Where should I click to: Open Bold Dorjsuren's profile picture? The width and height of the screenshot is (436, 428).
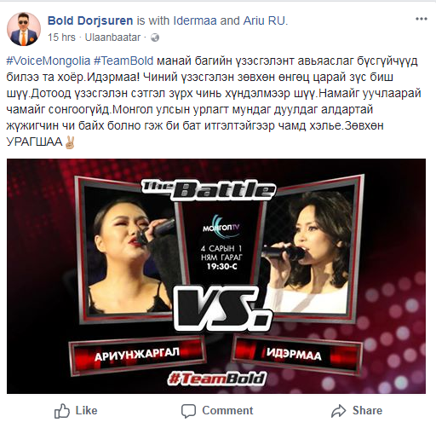point(24,29)
